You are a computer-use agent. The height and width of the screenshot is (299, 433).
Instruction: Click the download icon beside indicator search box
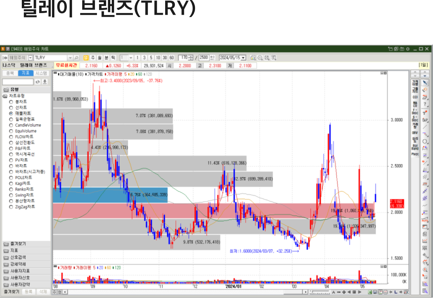(45, 82)
